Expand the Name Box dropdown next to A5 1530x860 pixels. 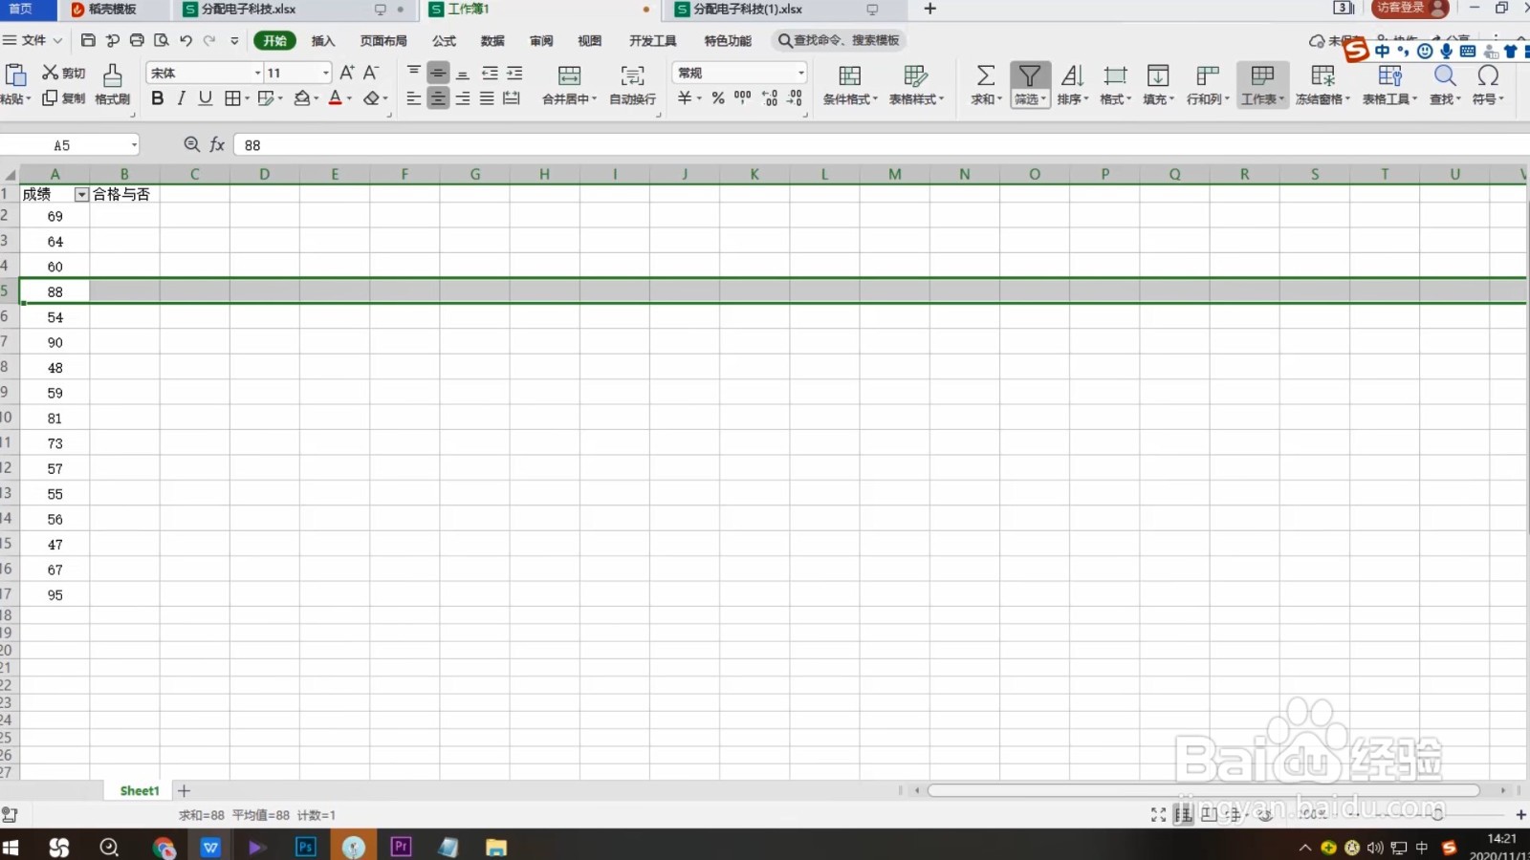coord(134,145)
